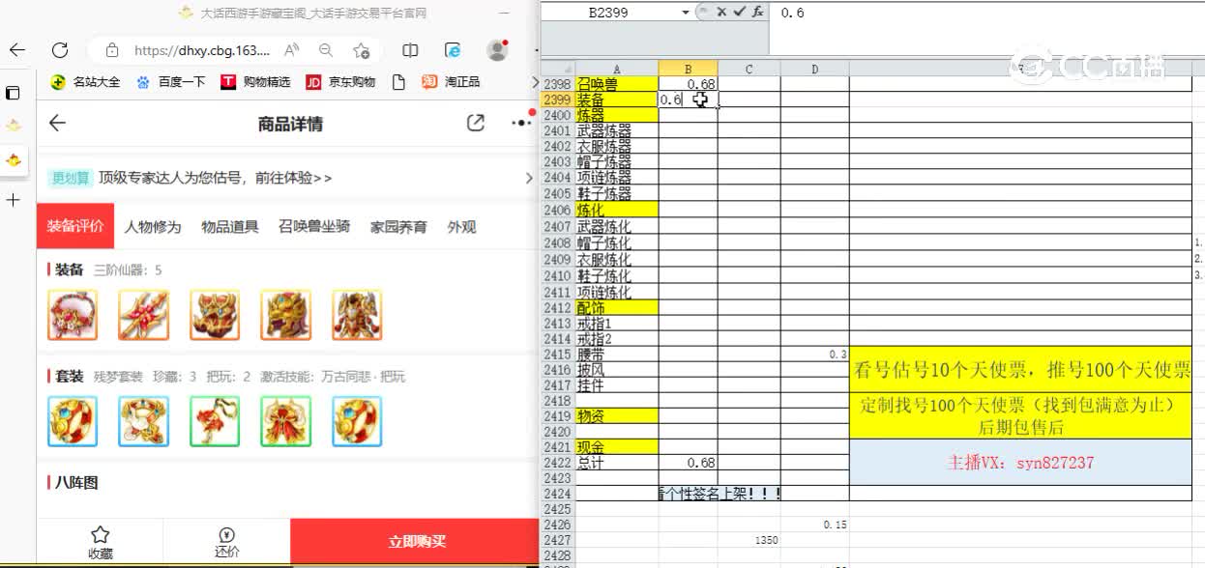View the spear weapon item under 装备
This screenshot has width=1205, height=568.
[x=143, y=315]
